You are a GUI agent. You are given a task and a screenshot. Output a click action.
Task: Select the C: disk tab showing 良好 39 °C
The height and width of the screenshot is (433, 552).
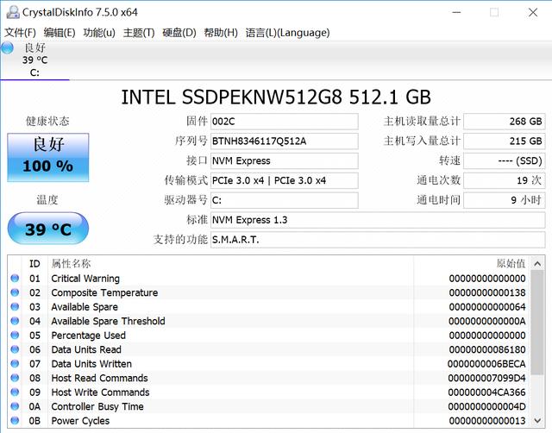point(34,60)
